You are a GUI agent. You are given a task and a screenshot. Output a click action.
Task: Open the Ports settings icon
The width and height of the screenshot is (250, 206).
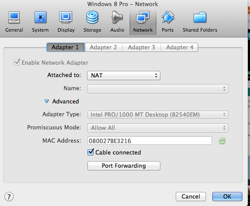[168, 17]
